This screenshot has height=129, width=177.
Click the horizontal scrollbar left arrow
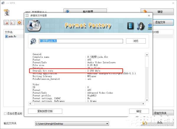click(30, 104)
